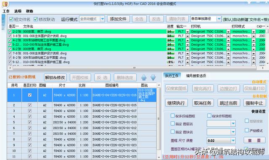Click the 边搜边打 button
Screen dimensions: 269x160
pos(229,89)
